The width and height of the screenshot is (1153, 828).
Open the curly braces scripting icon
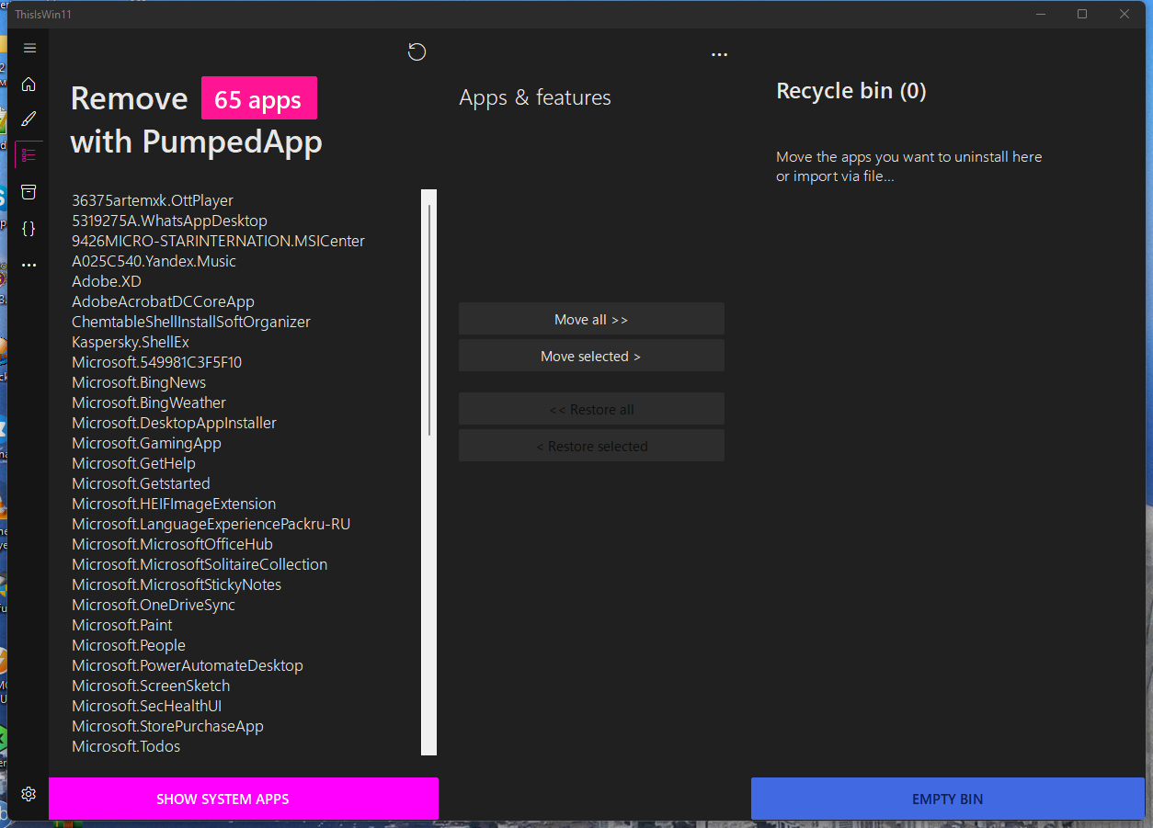(x=29, y=229)
